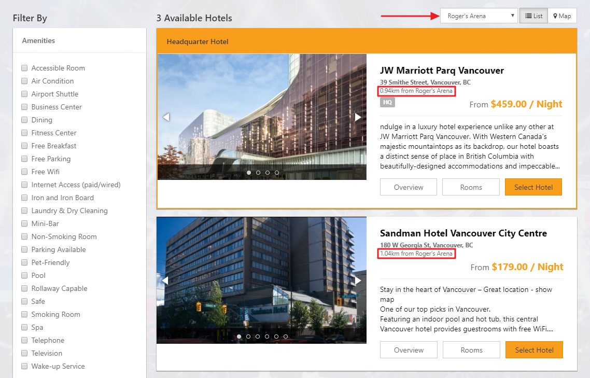590x378 pixels.
Task: Click the Amenities filter heading
Action: pyautogui.click(x=38, y=40)
